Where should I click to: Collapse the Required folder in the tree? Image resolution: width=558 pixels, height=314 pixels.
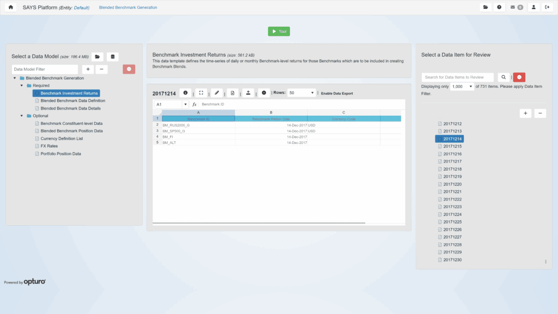click(22, 86)
